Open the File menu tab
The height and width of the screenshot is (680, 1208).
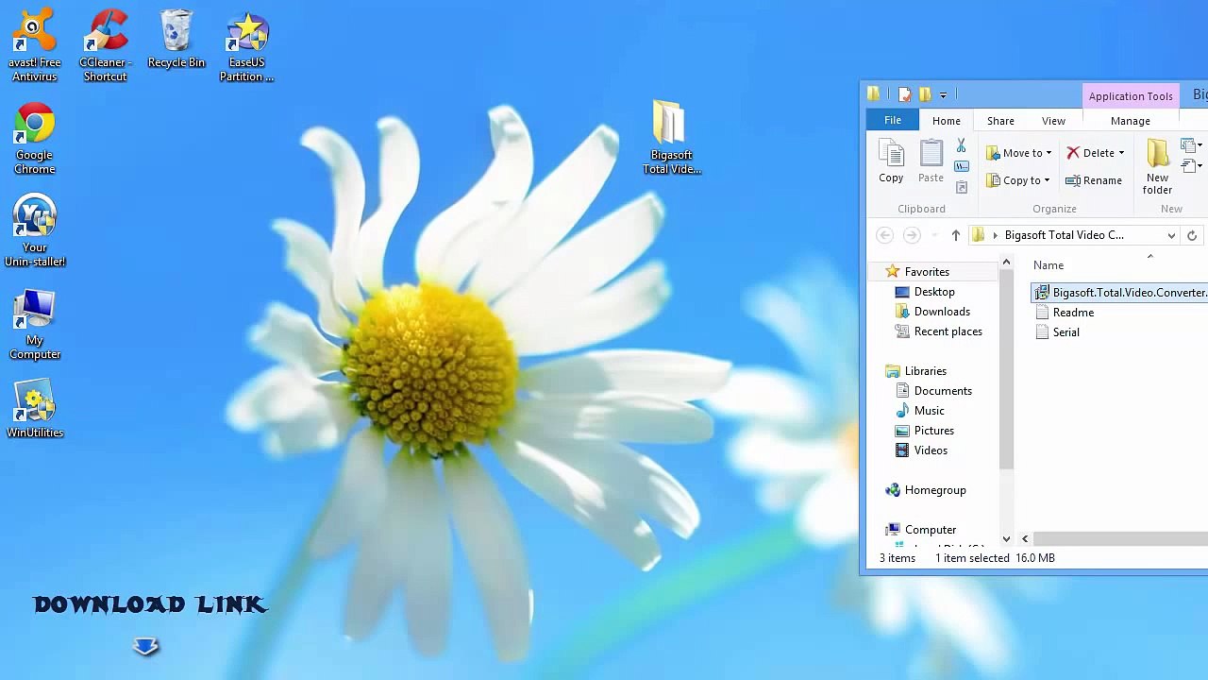pos(892,121)
